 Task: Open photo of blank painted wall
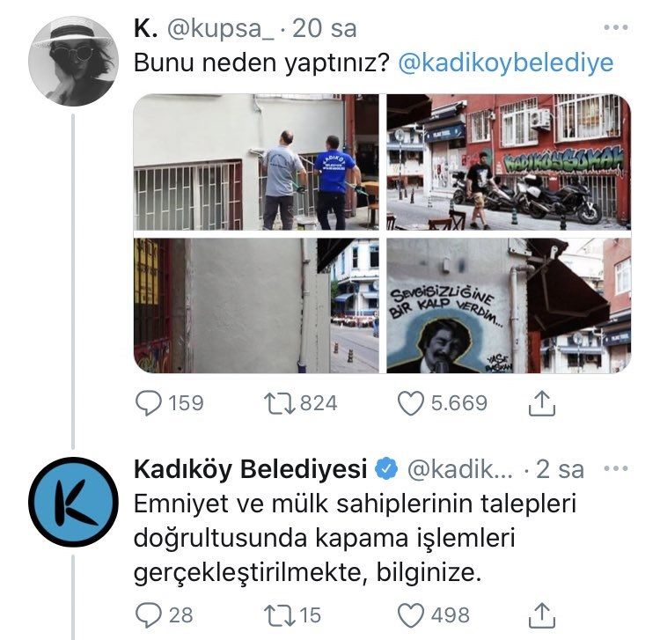click(256, 305)
